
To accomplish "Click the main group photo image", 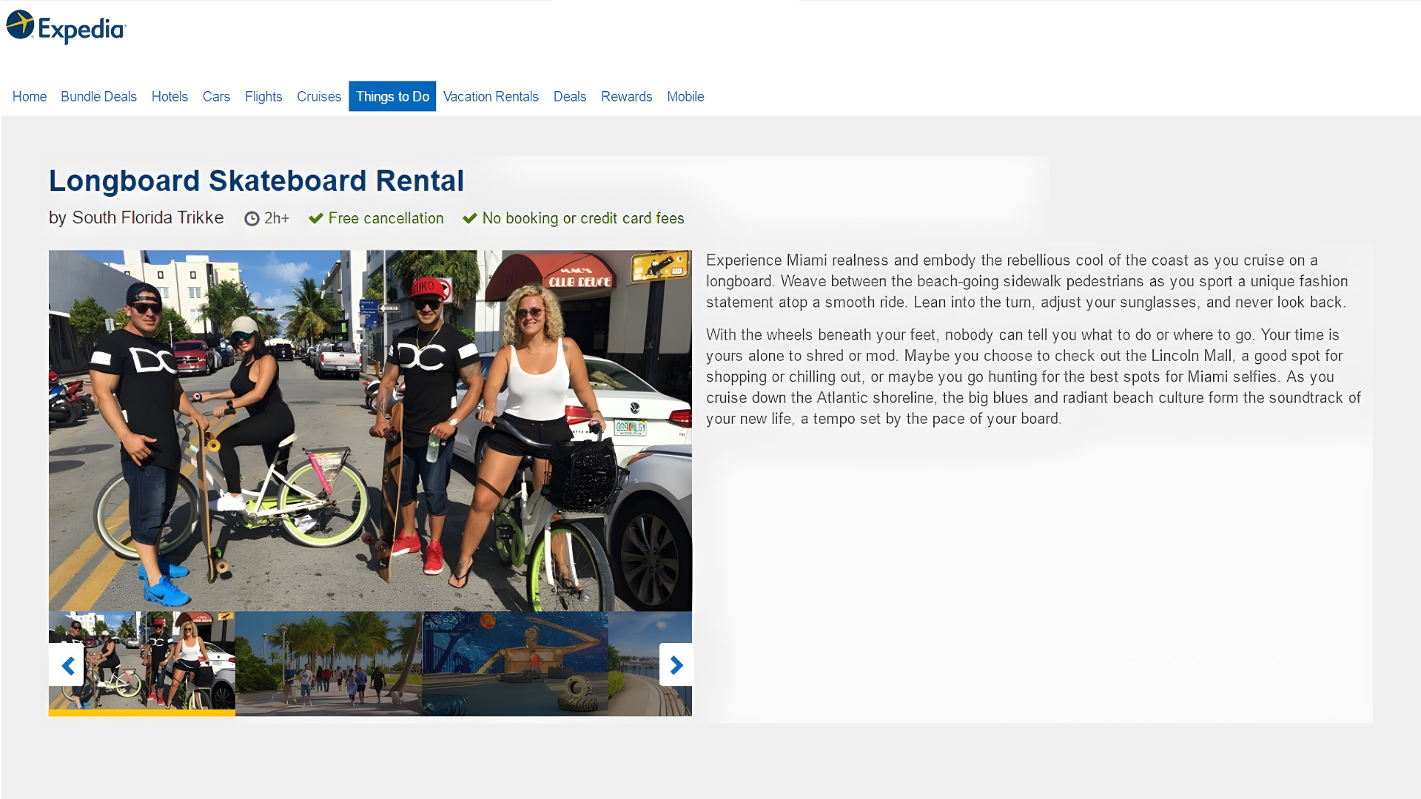I will 370,430.
